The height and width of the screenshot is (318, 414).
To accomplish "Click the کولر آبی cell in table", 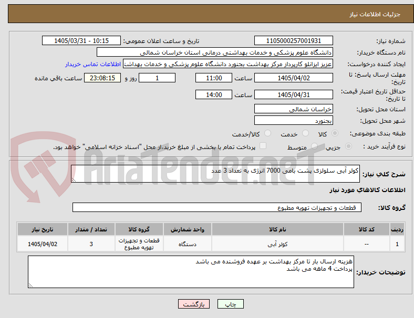I will [x=277, y=244].
